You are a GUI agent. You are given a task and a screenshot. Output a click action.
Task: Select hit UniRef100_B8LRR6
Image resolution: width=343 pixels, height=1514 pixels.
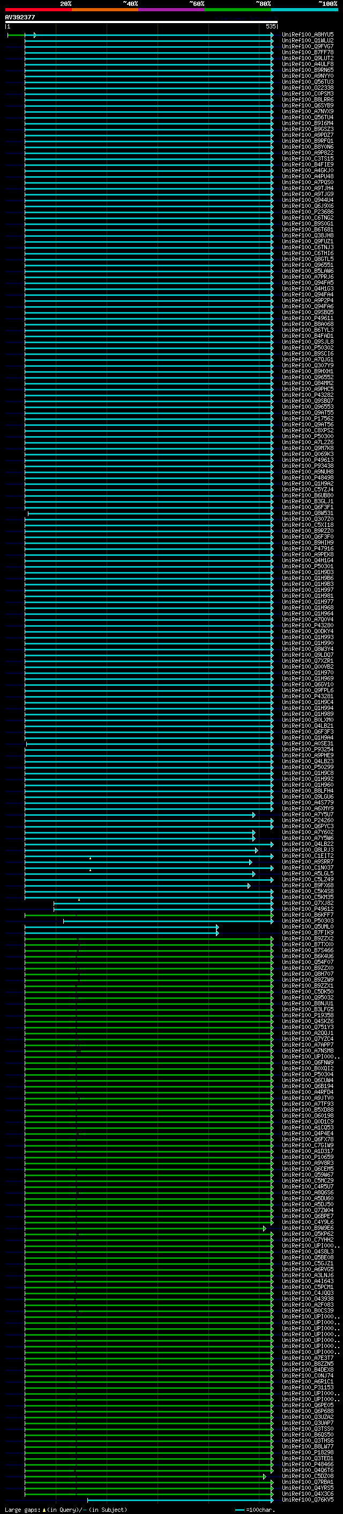pyautogui.click(x=308, y=100)
